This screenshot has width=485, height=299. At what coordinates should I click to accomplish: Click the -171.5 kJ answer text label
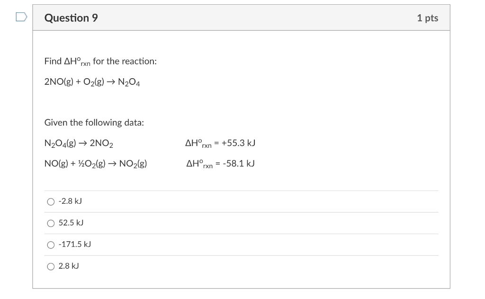[x=74, y=245]
